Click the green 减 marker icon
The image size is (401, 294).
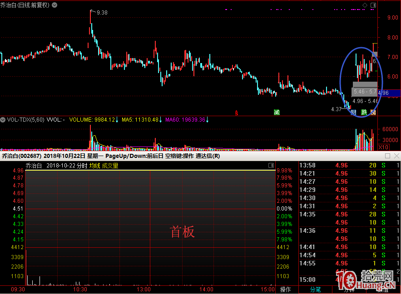coord(277,112)
